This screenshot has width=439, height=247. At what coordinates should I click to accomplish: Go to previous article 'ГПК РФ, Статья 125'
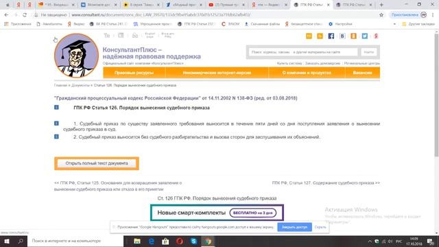click(118, 186)
